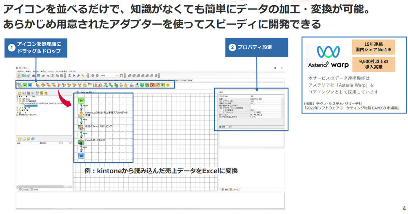Select the DataFlow_001 canvas tab
Screen dimensions: 408x214
pos(85,92)
